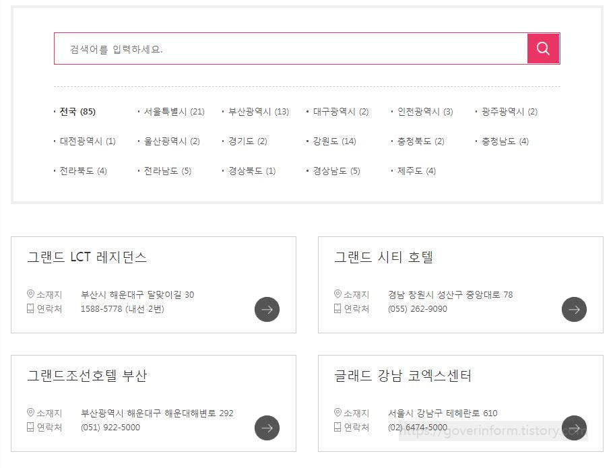The height and width of the screenshot is (468, 615).
Task: Click address 서울시 강남구 테헤란로 610
Action: 443,413
